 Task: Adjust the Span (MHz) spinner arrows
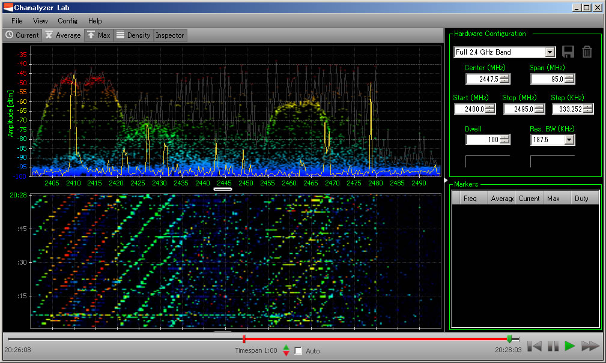(x=569, y=79)
